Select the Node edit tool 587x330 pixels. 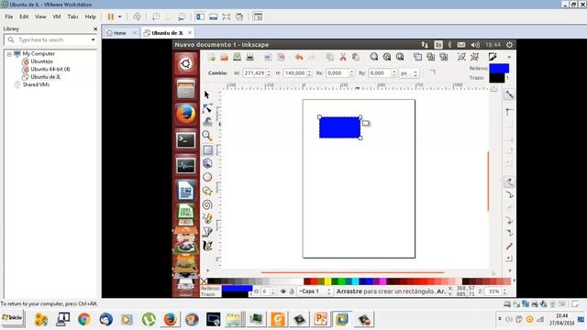(207, 108)
